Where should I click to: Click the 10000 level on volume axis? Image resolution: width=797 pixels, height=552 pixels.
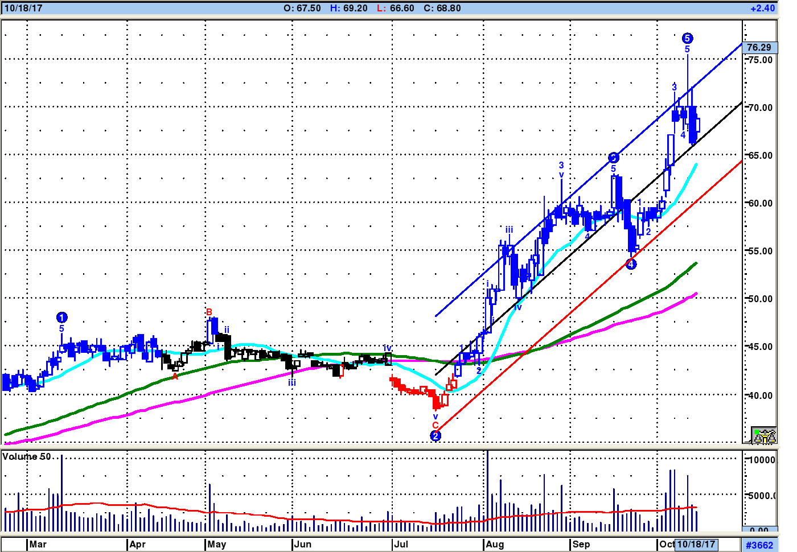(x=761, y=460)
